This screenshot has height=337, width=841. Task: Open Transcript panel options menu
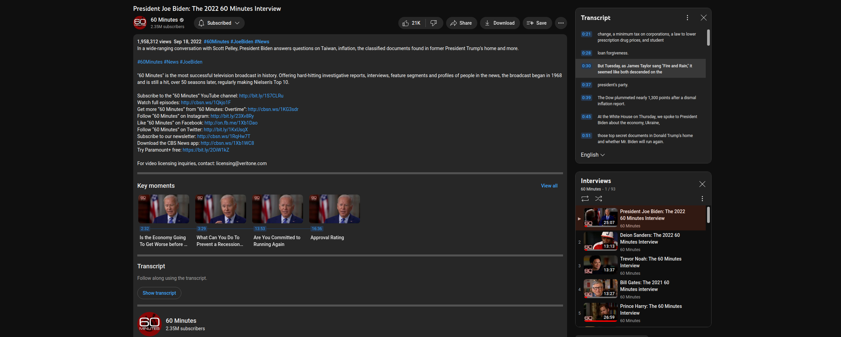[x=687, y=18]
